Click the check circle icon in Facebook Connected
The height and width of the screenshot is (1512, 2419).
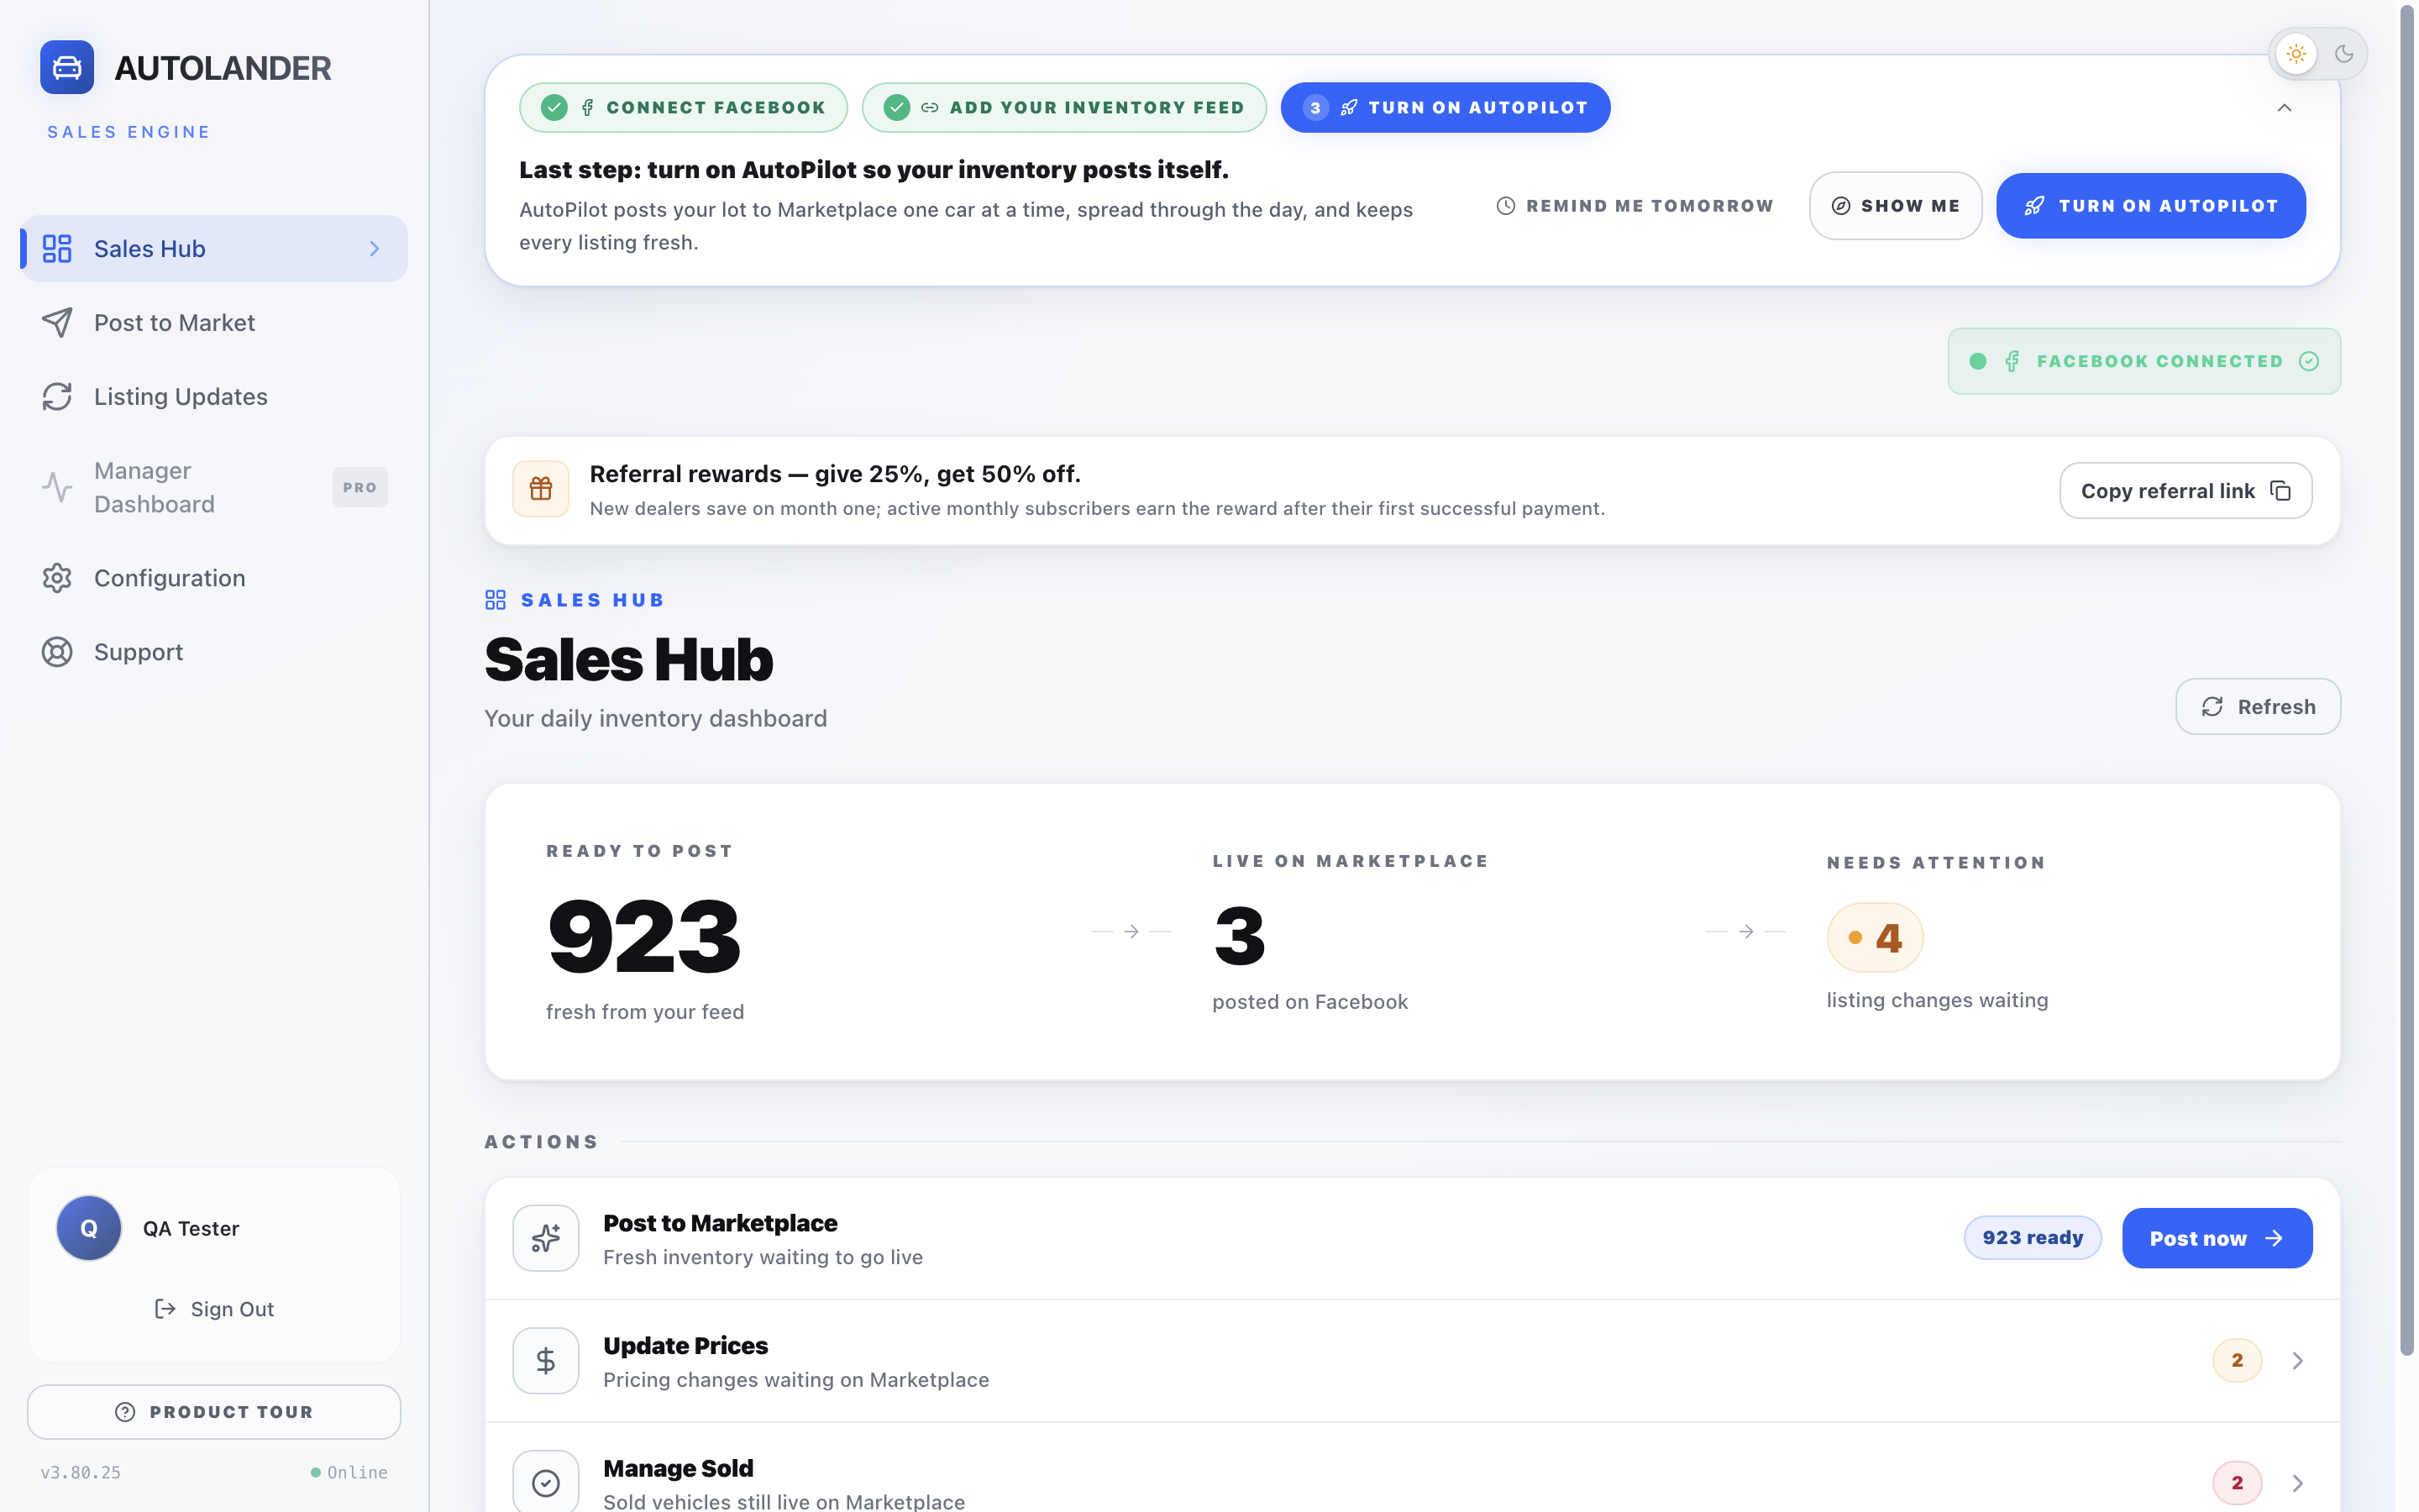(x=2309, y=361)
